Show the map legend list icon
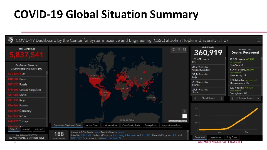The width and height of the screenshot is (267, 150). (x=179, y=50)
